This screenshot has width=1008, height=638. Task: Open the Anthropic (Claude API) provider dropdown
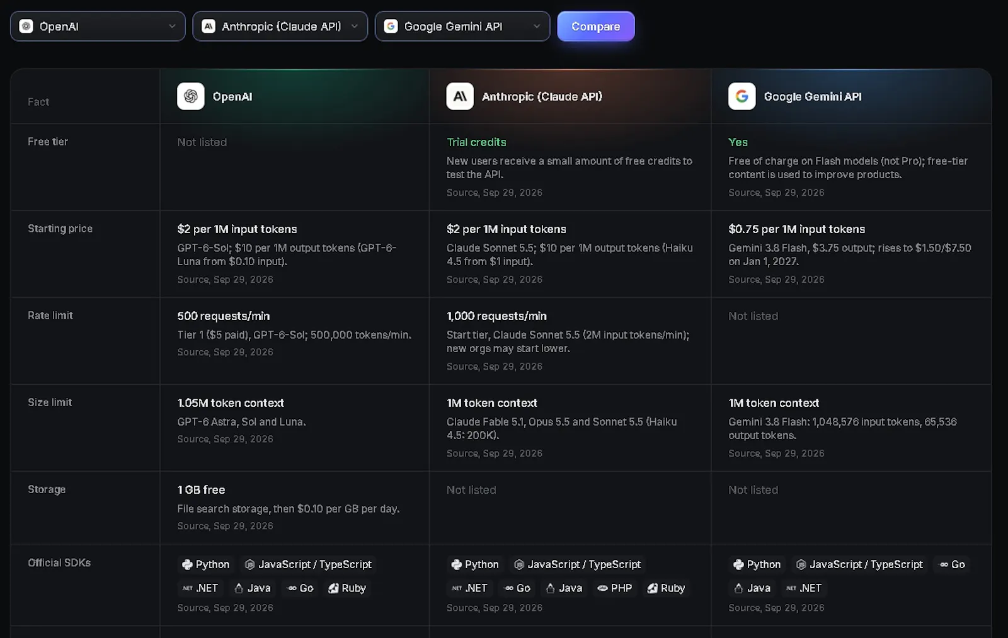pyautogui.click(x=280, y=26)
